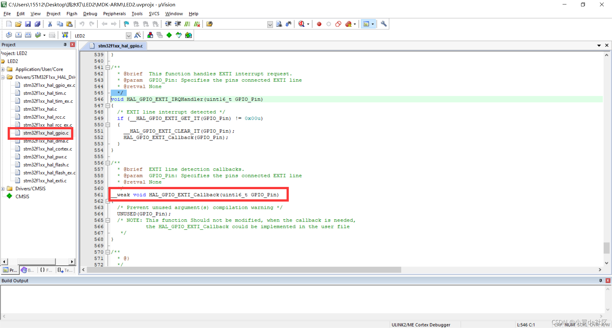Translate current file icon
The height and width of the screenshot is (328, 612).
click(x=9, y=35)
